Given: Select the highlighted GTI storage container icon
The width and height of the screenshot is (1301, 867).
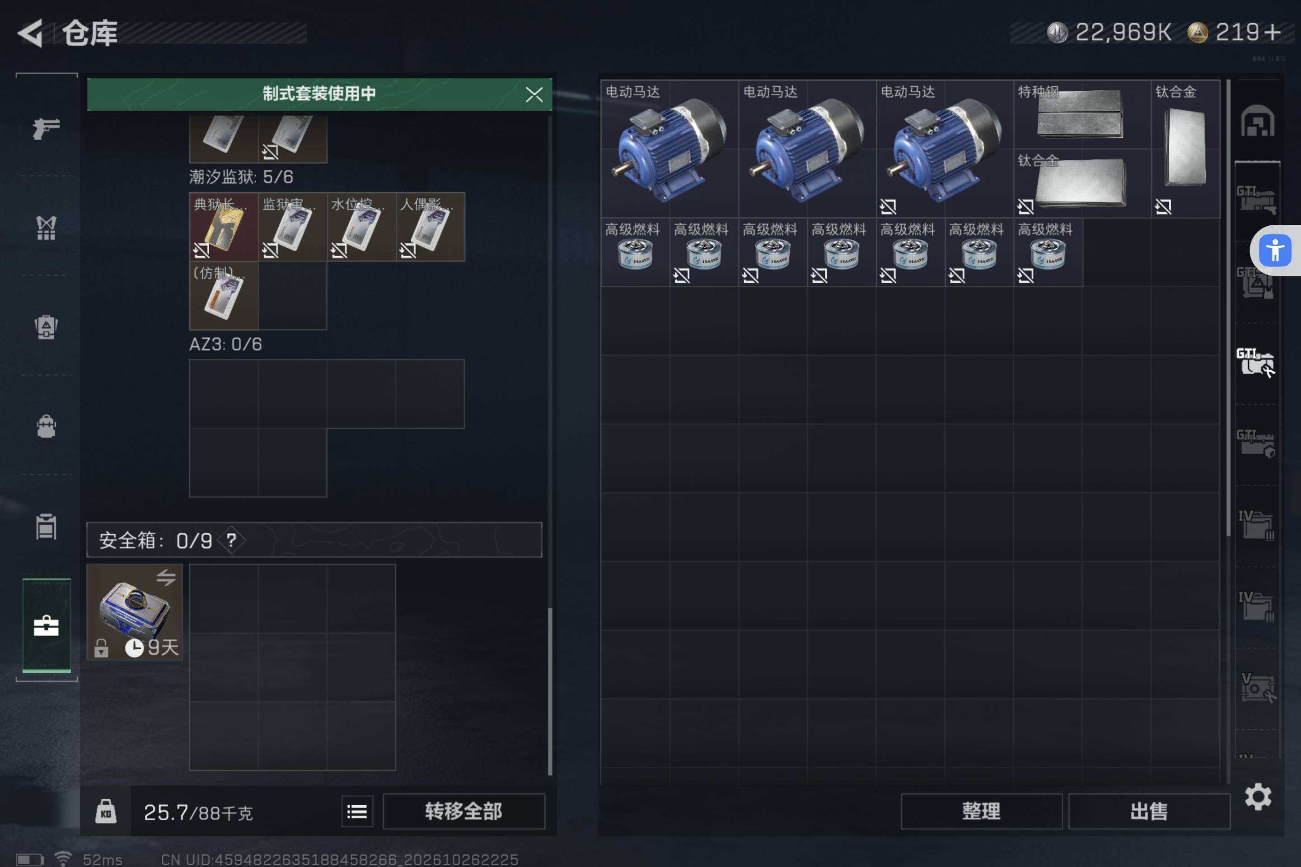Looking at the screenshot, I should (1256, 363).
